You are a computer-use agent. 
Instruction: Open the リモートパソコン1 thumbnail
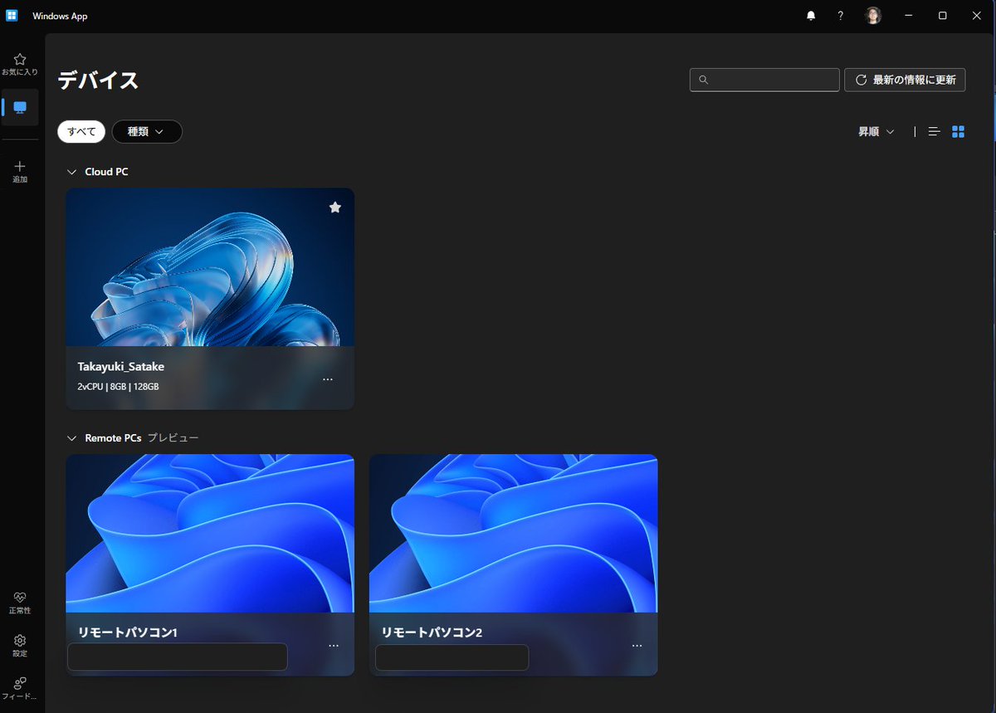point(210,533)
